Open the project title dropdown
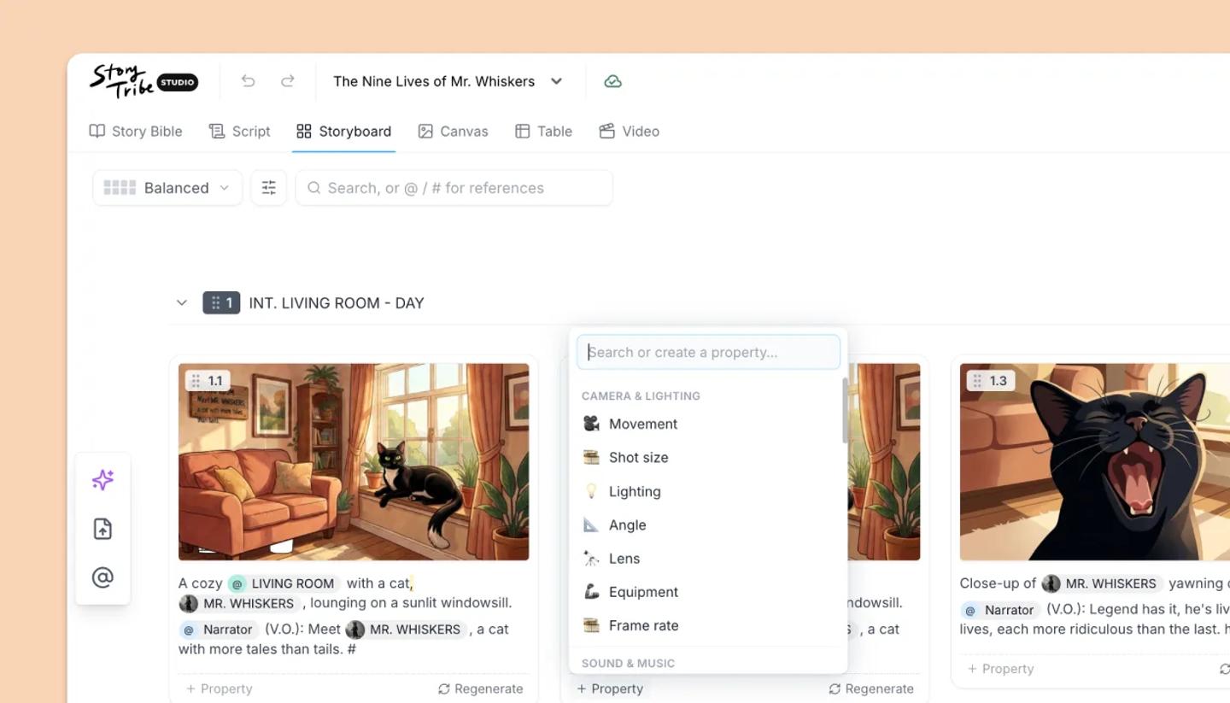Image resolution: width=1230 pixels, height=703 pixels. (x=448, y=81)
